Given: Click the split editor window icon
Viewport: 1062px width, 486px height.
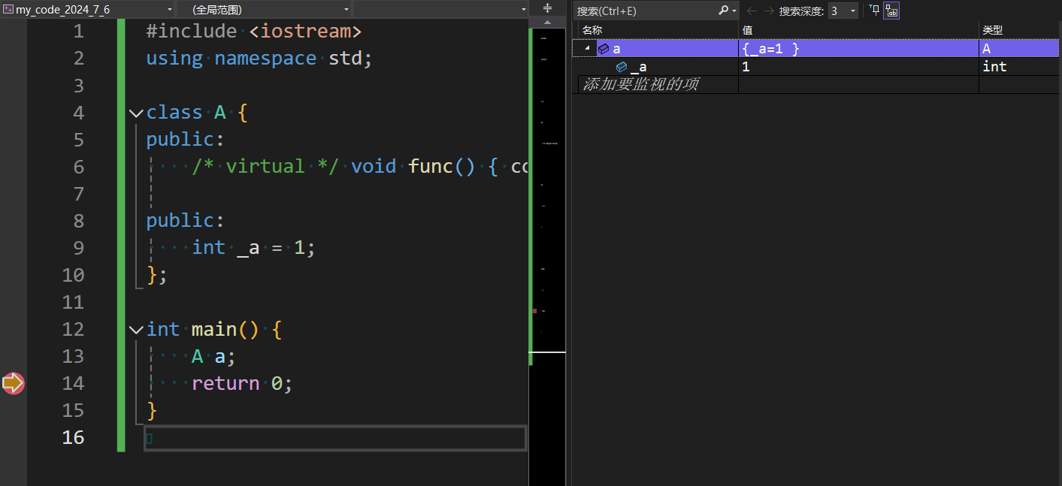Looking at the screenshot, I should [x=547, y=8].
